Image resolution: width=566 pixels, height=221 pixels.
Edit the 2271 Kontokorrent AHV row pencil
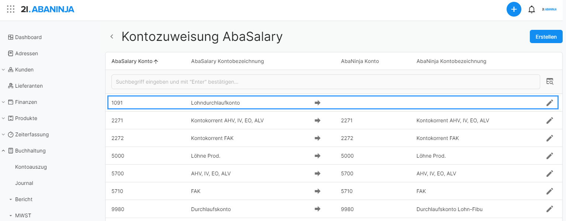tap(550, 120)
